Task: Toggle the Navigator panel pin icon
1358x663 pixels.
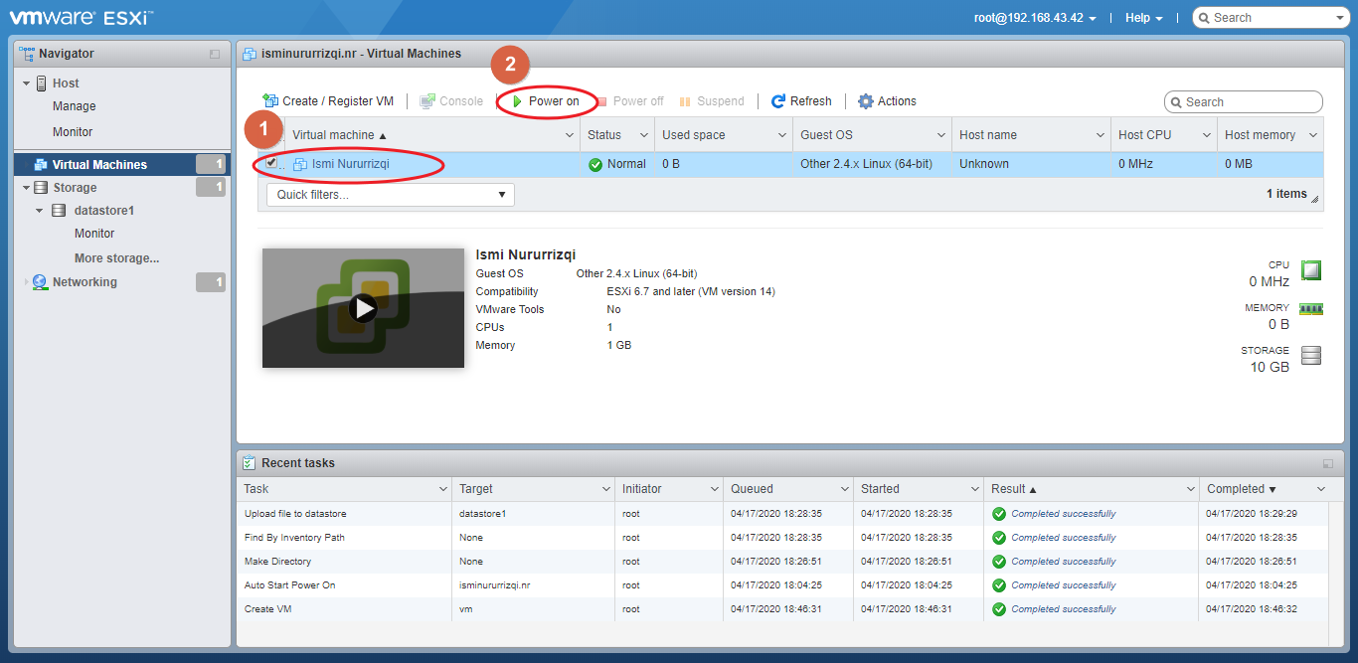Action: click(x=215, y=53)
